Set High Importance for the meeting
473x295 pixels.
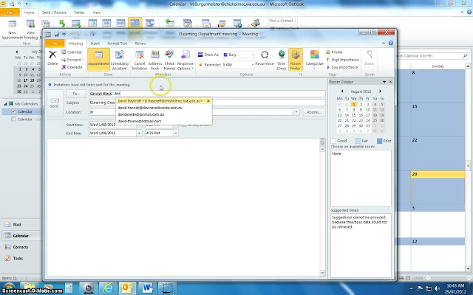[342, 60]
